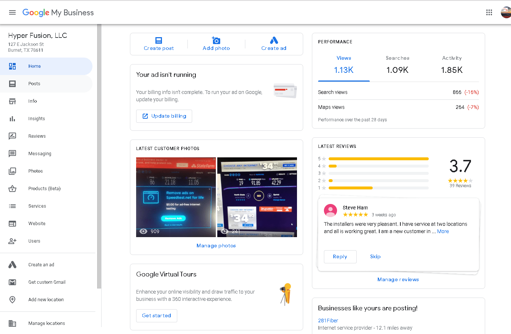The height and width of the screenshot is (334, 511).
Task: Go to Services in the sidebar
Action: pyautogui.click(x=46, y=206)
